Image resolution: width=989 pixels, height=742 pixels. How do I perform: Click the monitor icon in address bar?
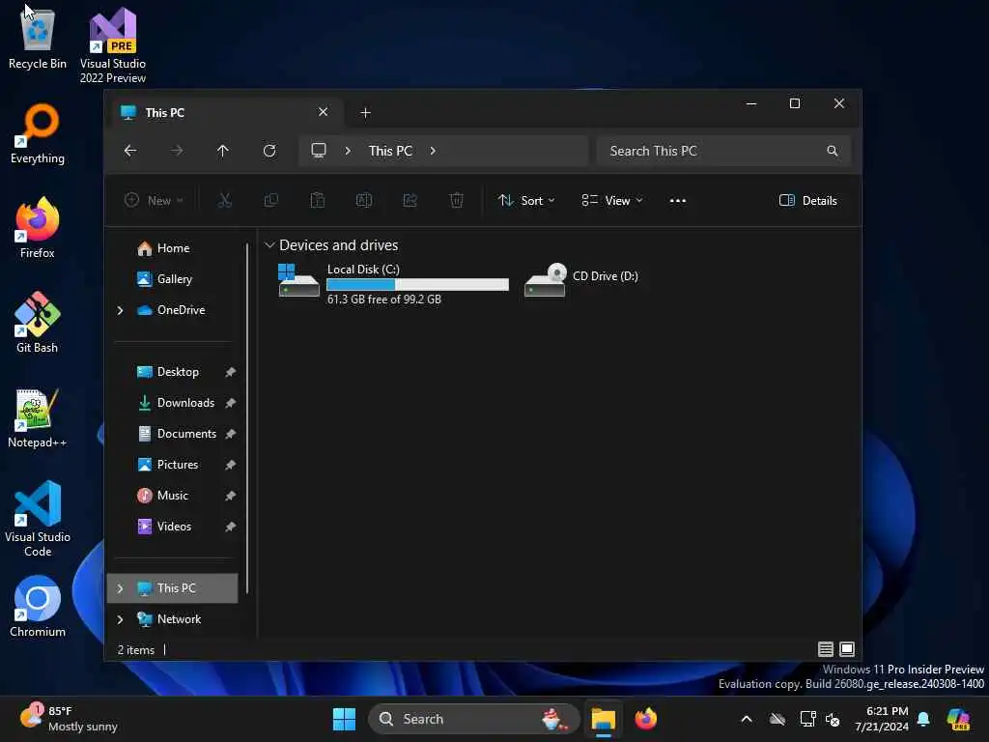[319, 151]
